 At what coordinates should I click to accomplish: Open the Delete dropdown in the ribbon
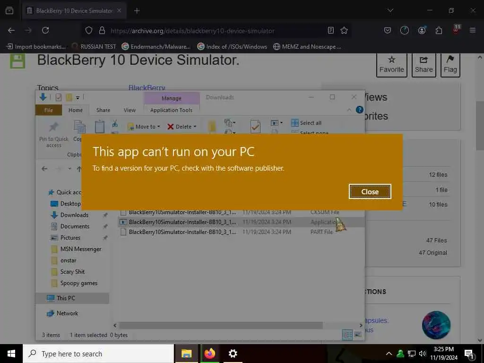point(181,127)
